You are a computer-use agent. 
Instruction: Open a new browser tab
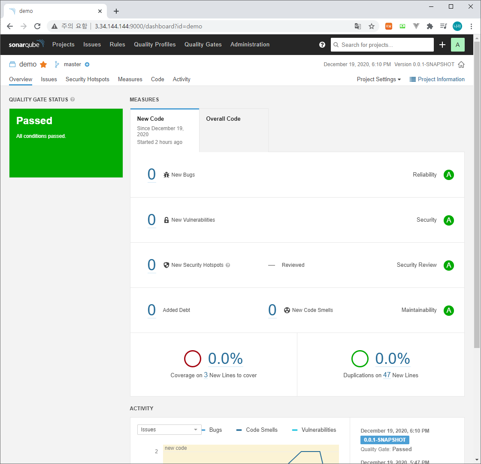tap(116, 11)
